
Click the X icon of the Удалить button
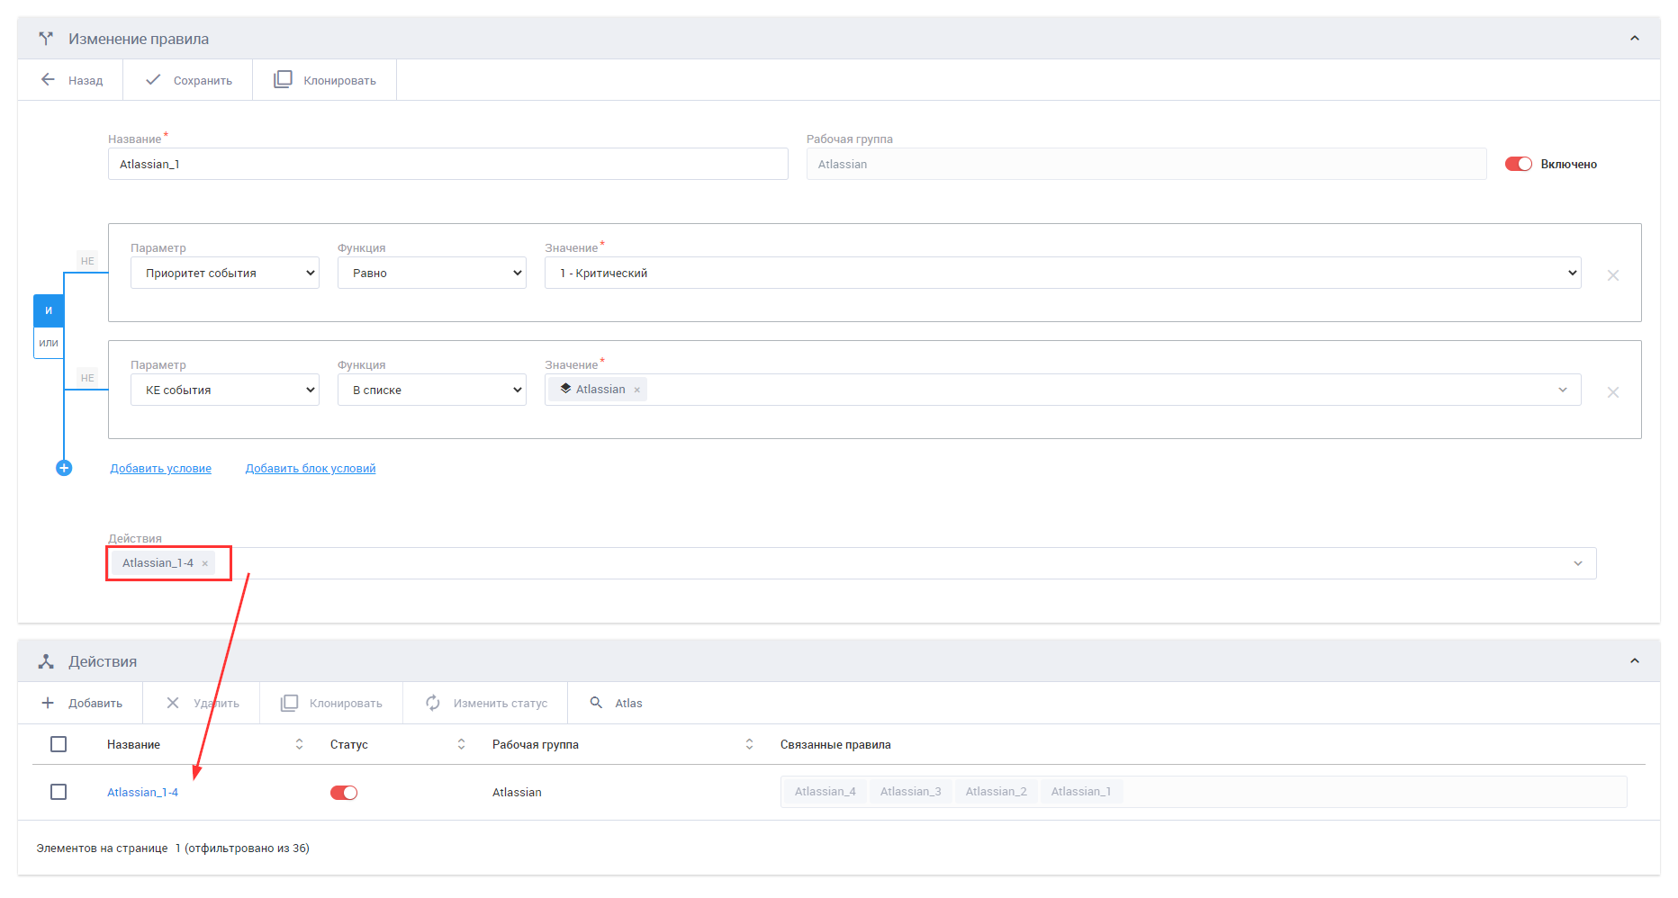pos(173,703)
